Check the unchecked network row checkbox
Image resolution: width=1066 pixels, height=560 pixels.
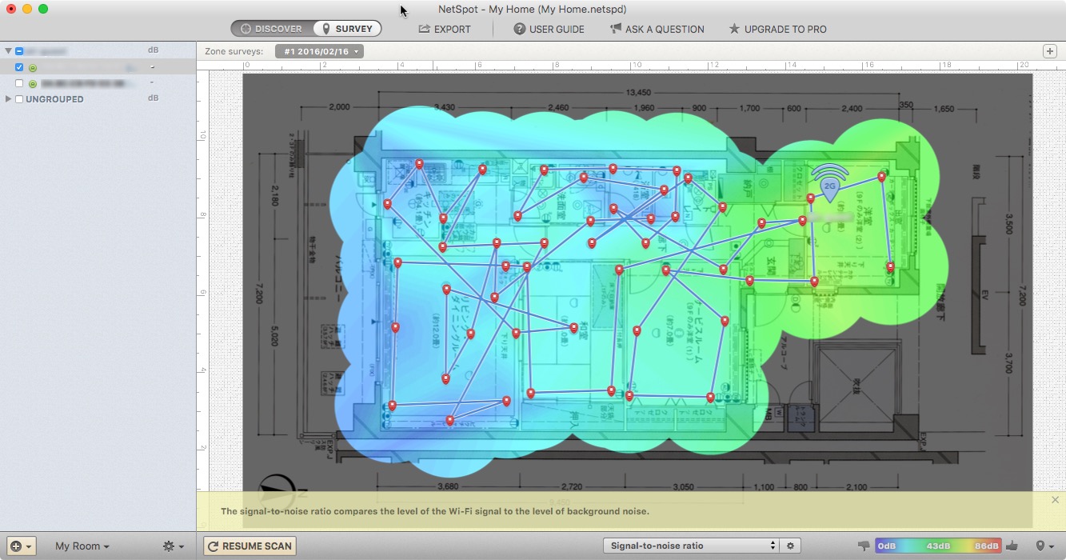click(x=19, y=83)
